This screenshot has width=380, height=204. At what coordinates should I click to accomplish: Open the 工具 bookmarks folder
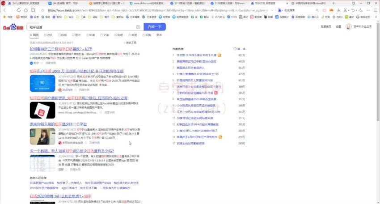pos(81,17)
